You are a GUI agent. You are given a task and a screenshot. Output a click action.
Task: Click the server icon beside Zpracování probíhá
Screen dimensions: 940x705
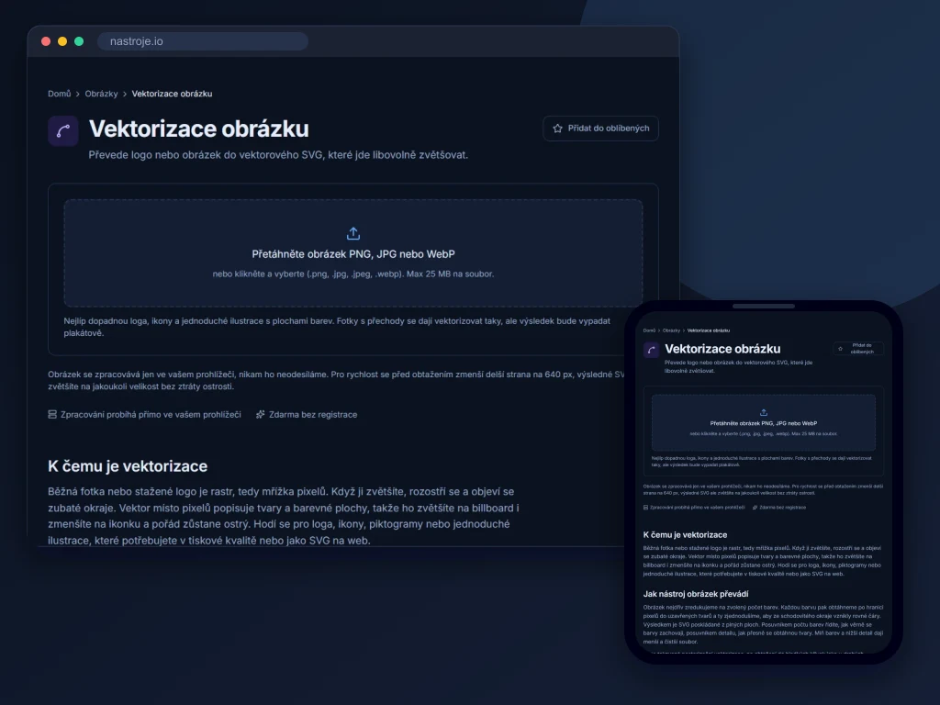52,414
